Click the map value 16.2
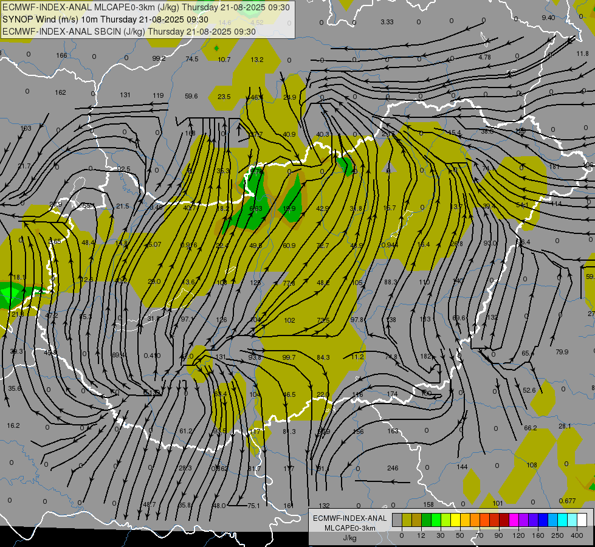 pos(13,425)
